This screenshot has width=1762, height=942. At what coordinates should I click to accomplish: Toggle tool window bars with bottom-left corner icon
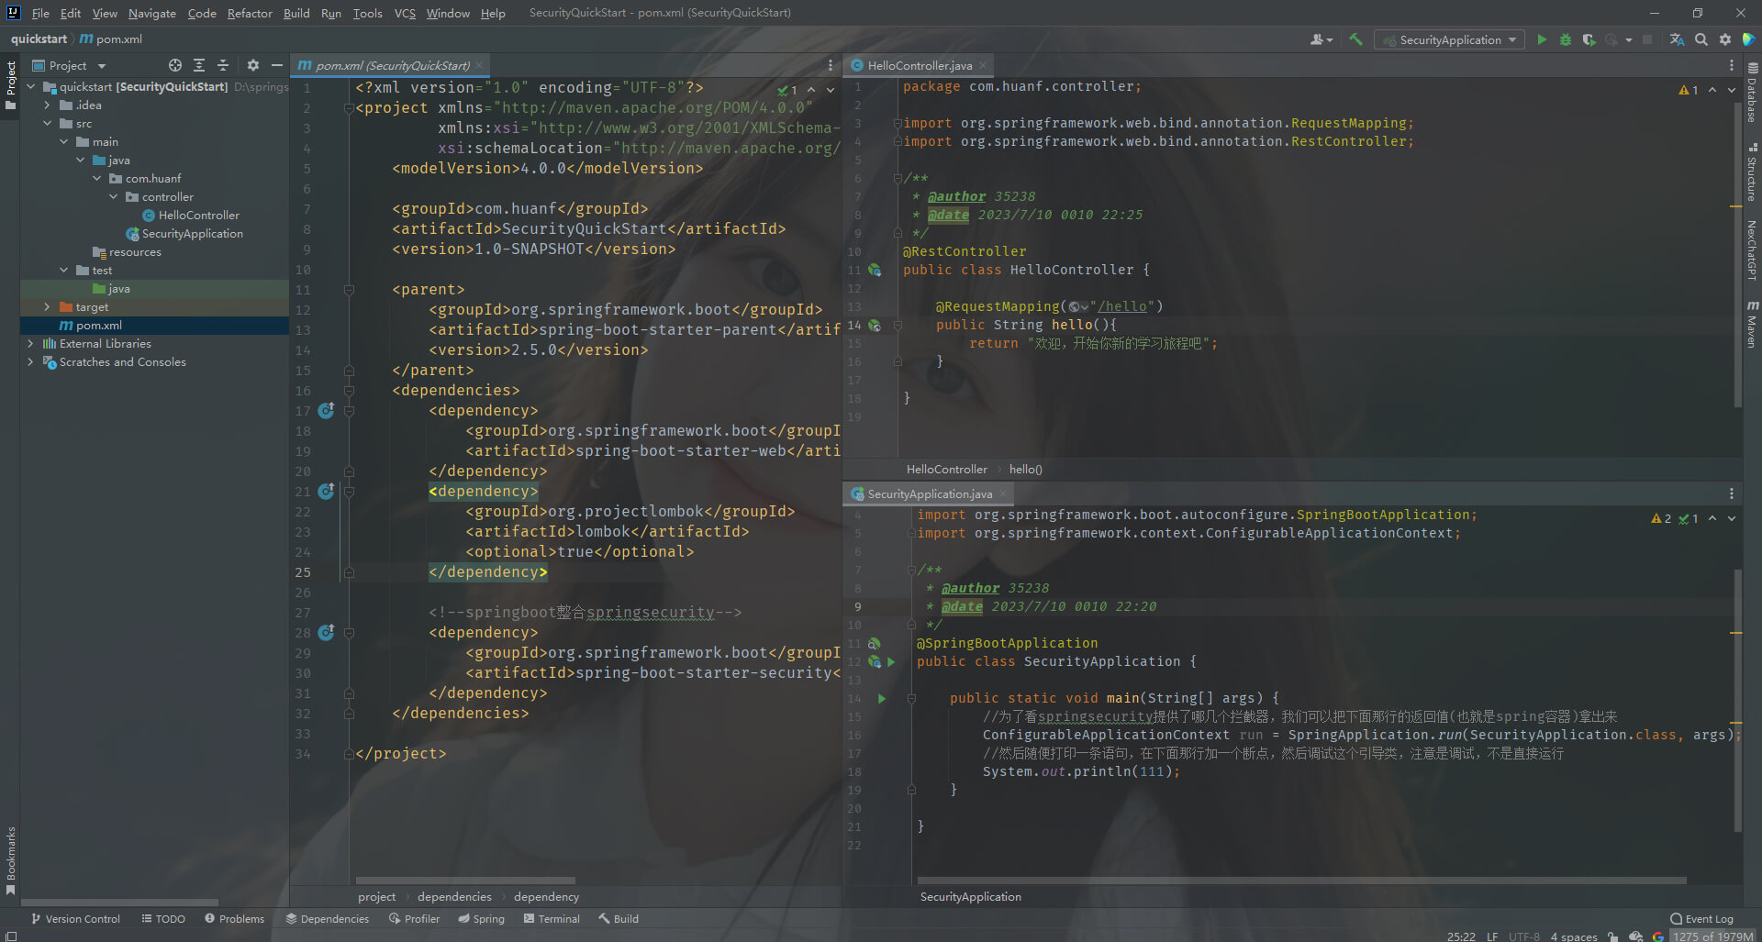tap(11, 936)
